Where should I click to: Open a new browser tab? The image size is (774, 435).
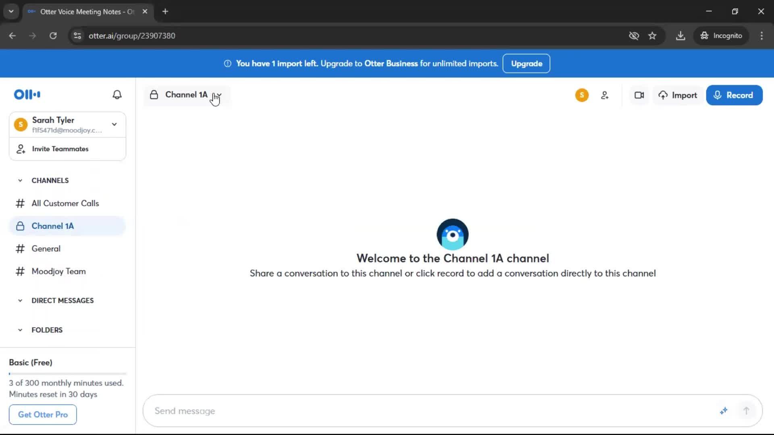165,12
